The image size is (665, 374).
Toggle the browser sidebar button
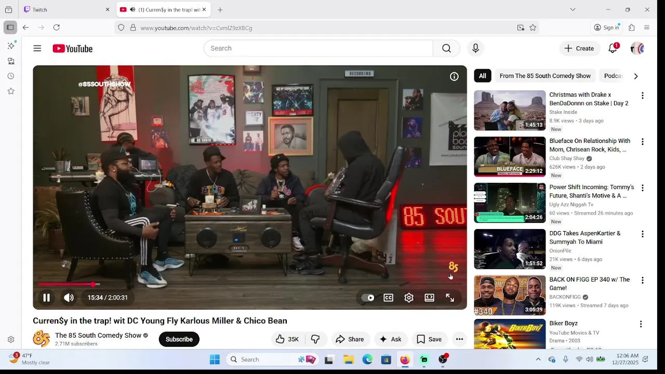[10, 28]
